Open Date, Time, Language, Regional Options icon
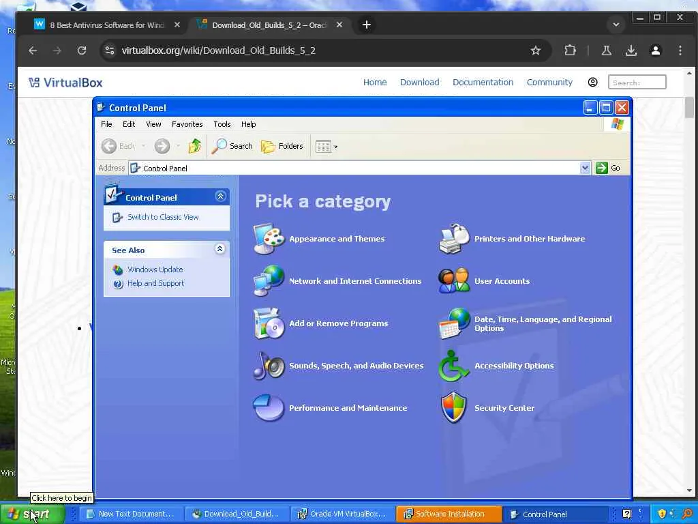 pos(453,323)
